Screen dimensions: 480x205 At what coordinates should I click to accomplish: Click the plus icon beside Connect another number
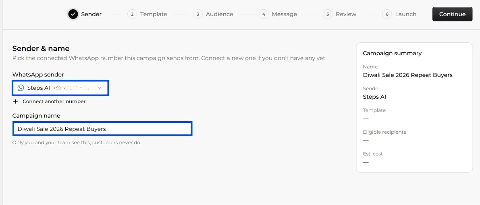16,101
